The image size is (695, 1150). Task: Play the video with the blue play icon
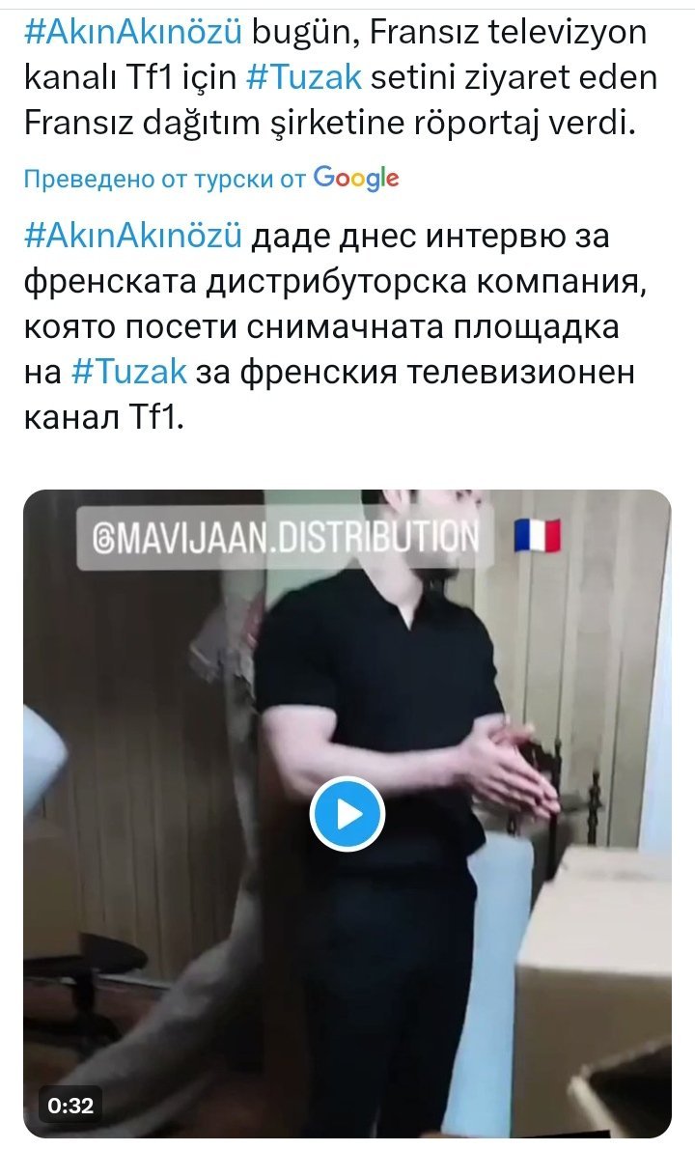pyautogui.click(x=347, y=814)
